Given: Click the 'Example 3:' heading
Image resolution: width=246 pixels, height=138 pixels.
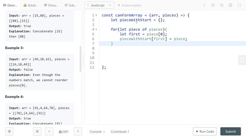Looking at the screenshot, I should click(x=14, y=48).
